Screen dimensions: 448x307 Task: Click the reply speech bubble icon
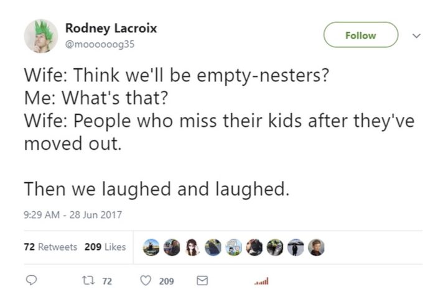[x=31, y=282]
